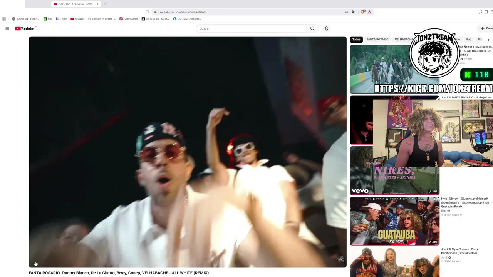Open Brave Shields lion icon
493x277 pixels.
pos(363,12)
